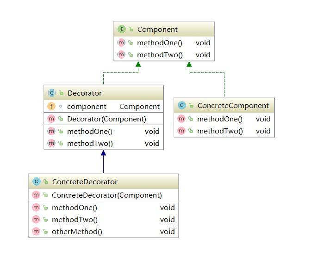Click the public lock icon beside Decorator title
Viewport: 311px width, 259px height.
(61, 93)
